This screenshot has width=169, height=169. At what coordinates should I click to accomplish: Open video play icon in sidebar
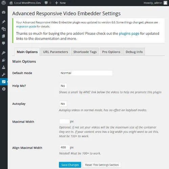coord(4,89)
